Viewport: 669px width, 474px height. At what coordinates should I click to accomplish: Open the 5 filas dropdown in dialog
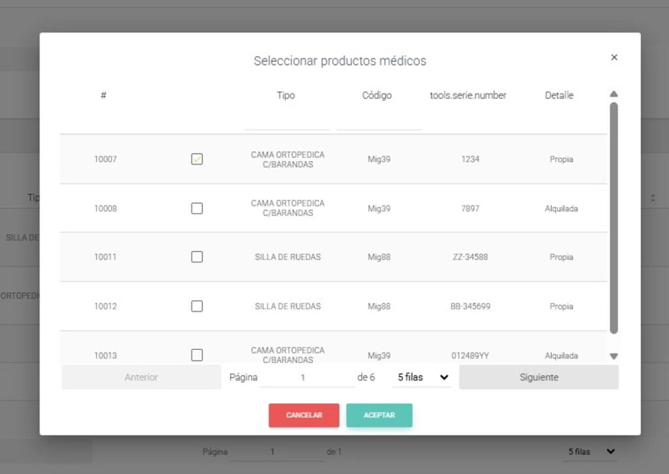(x=422, y=377)
